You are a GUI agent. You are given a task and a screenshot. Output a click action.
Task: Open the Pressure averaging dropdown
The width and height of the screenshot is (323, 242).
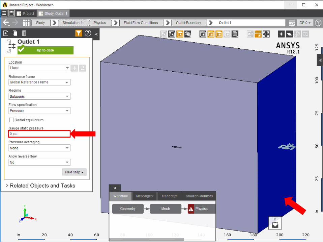point(39,148)
